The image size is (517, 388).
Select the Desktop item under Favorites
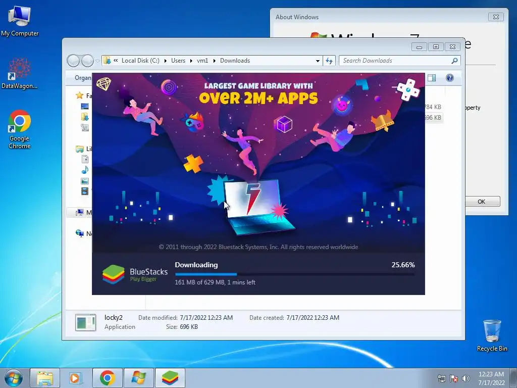(85, 106)
